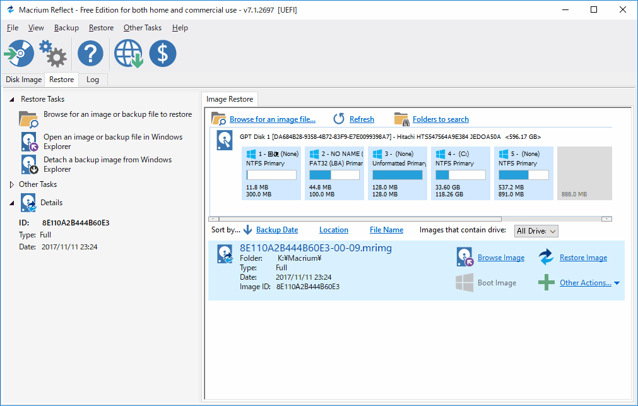Select the grey 888.0 MB unallocated space block
This screenshot has width=638, height=406.
click(585, 174)
